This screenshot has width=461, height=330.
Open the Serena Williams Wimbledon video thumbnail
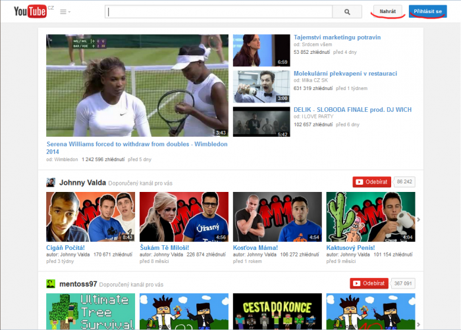point(137,85)
